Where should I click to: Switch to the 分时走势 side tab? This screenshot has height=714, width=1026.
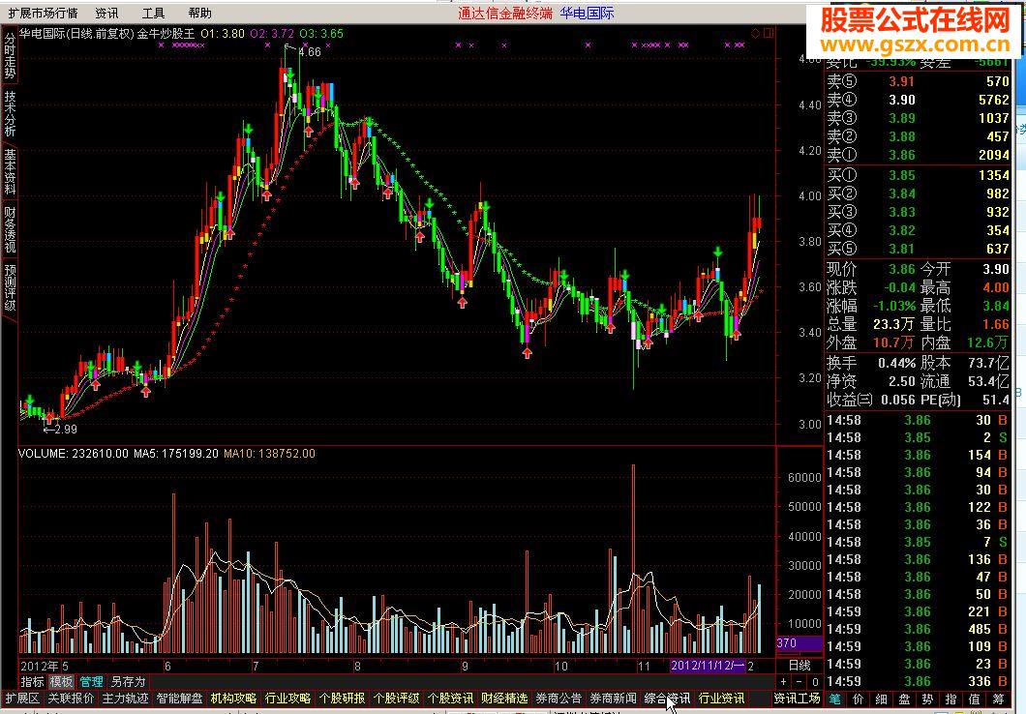coord(10,56)
